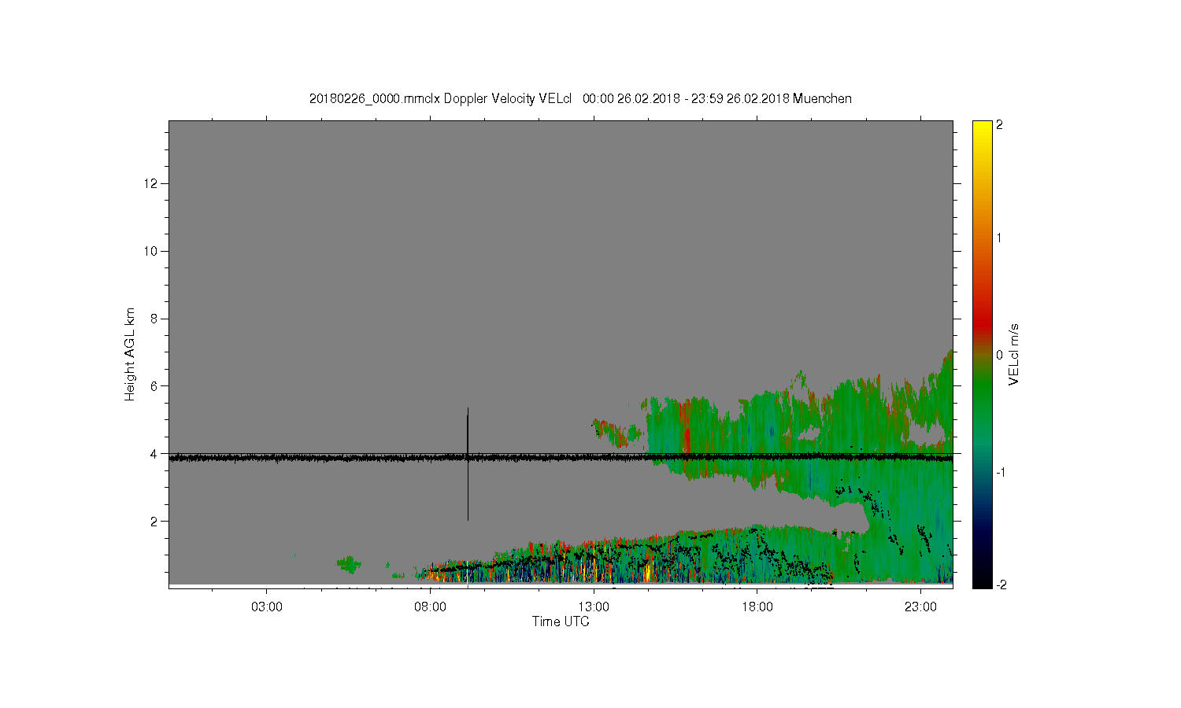Image resolution: width=1181 pixels, height=708 pixels.
Task: Click the height axis label '8'
Action: tap(155, 319)
